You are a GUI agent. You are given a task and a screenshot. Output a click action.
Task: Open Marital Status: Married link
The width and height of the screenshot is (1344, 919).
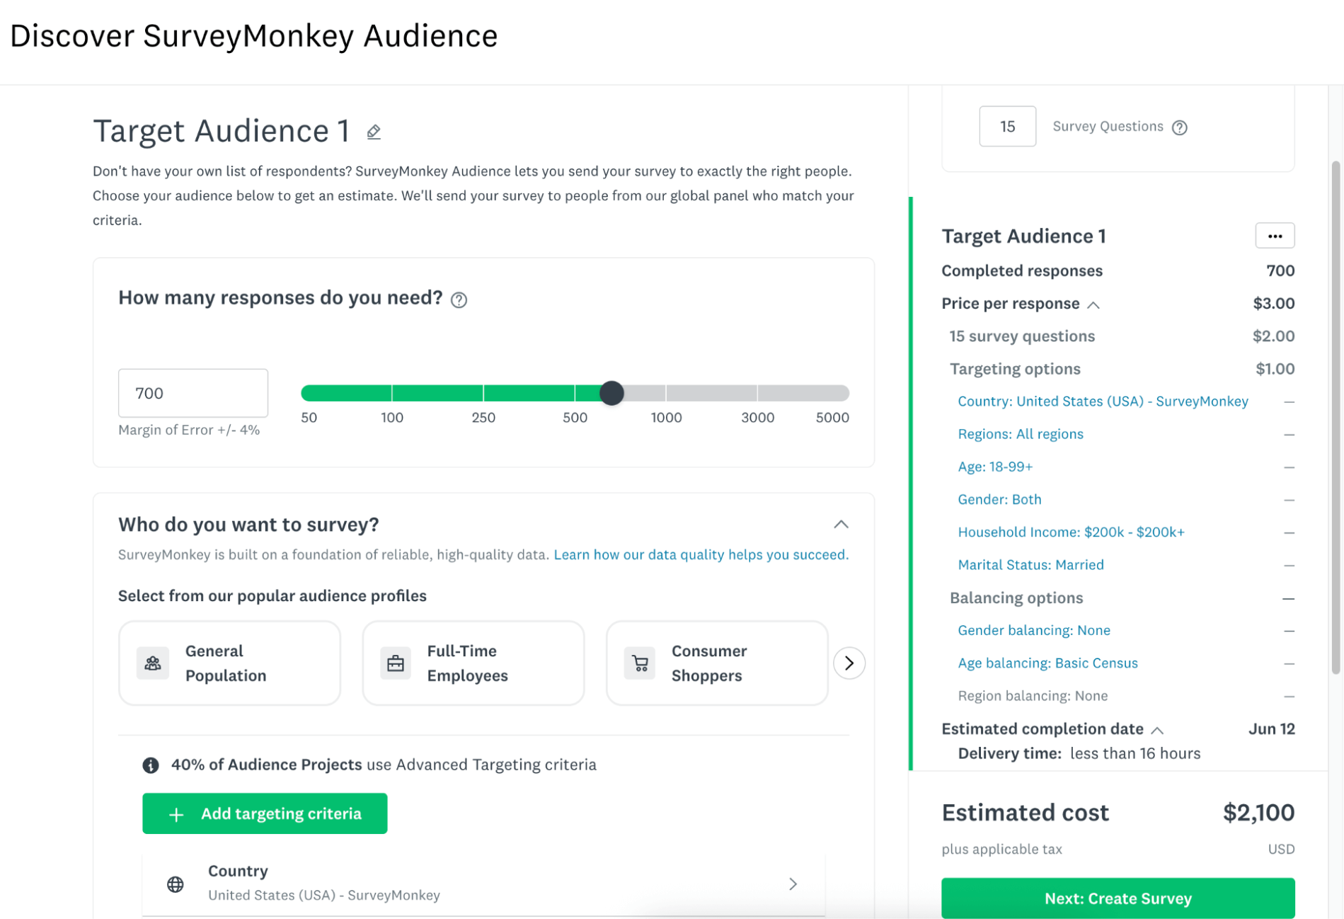coord(1030,565)
